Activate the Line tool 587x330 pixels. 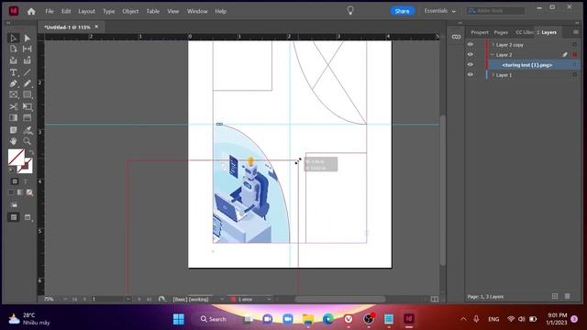coord(28,72)
